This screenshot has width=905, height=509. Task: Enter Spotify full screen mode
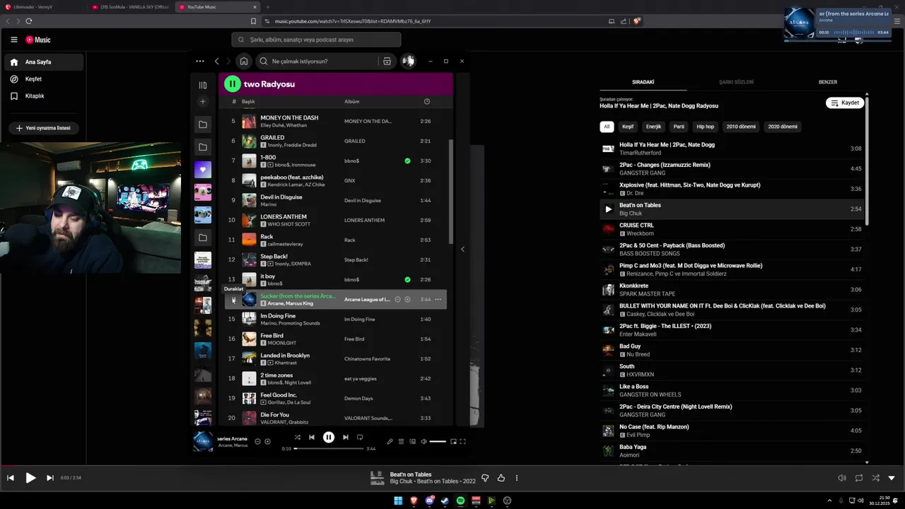pos(463,442)
